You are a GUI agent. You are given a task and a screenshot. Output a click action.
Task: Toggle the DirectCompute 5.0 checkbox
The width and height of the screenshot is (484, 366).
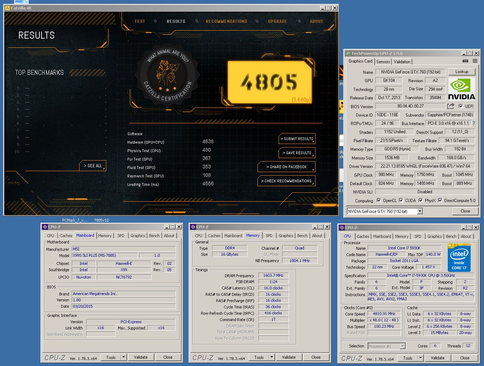point(440,201)
